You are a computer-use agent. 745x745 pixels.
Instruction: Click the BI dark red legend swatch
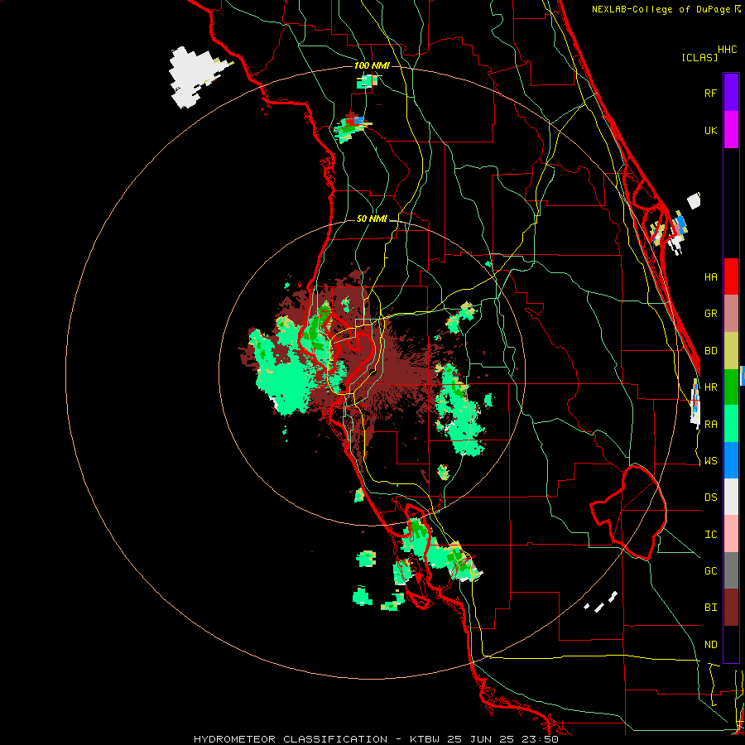pyautogui.click(x=731, y=608)
